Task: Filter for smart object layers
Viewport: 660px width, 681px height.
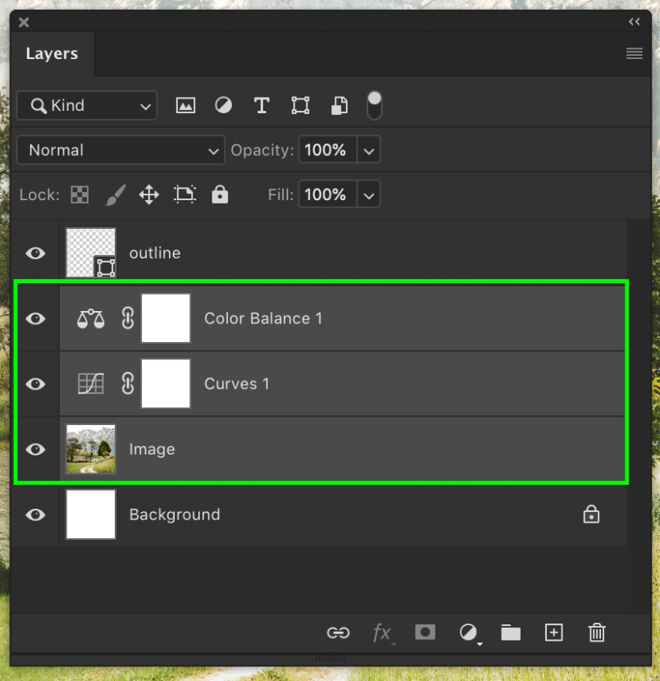Action: (339, 105)
